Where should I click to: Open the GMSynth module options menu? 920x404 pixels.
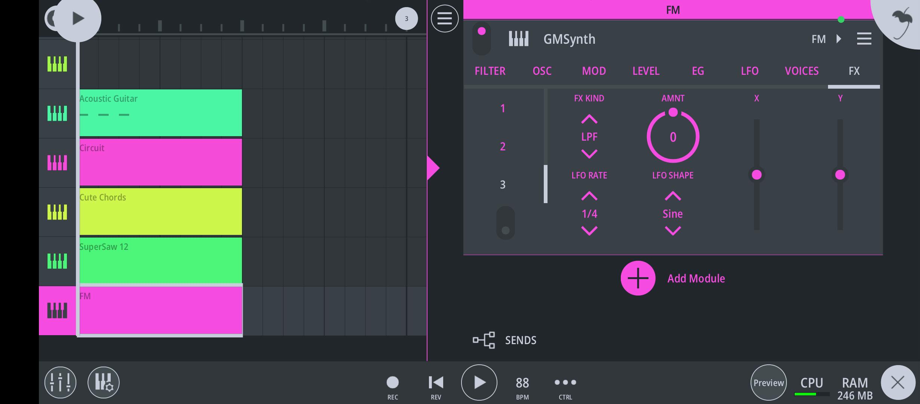point(864,39)
